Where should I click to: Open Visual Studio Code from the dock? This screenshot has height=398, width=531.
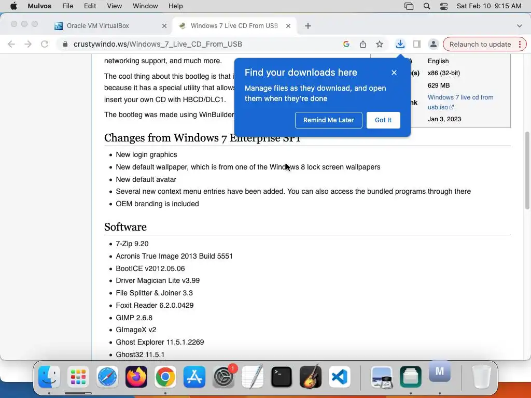[340, 377]
